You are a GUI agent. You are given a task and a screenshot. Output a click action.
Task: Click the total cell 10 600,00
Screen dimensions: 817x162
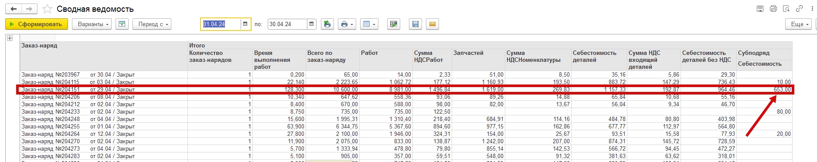pyautogui.click(x=333, y=89)
